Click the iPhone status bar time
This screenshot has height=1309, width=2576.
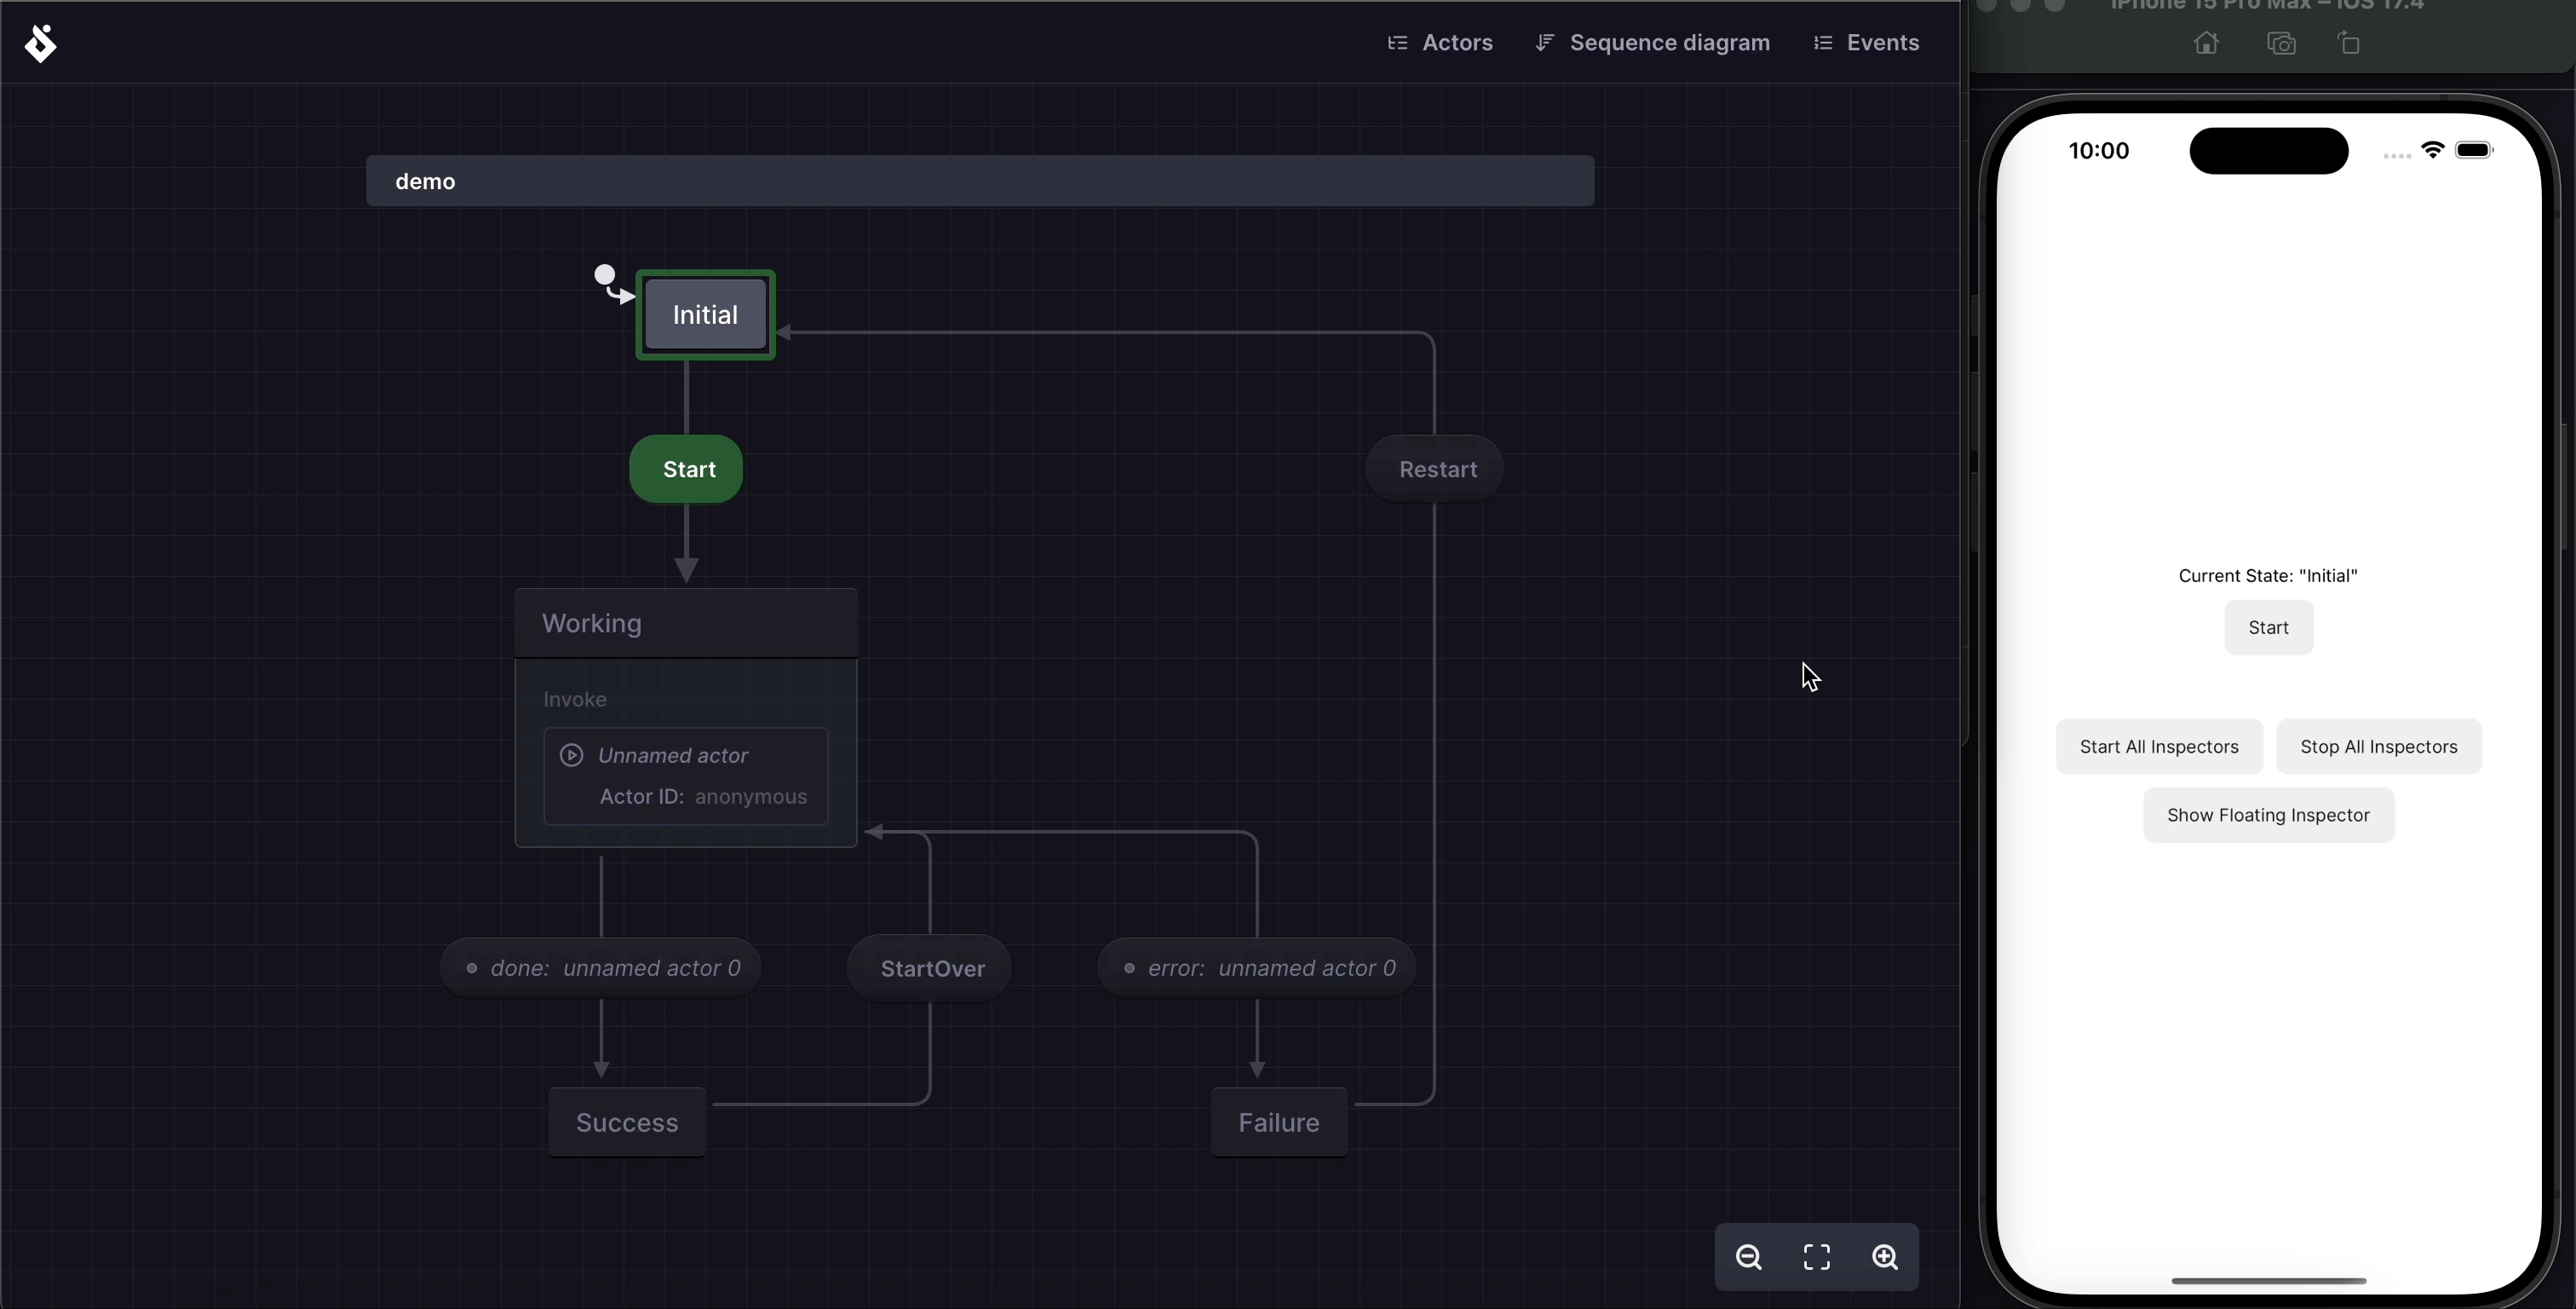pyautogui.click(x=2097, y=150)
